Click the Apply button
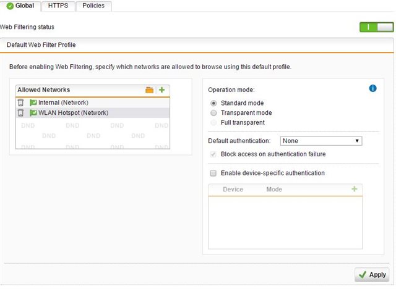The width and height of the screenshot is (396, 289). coord(372,275)
